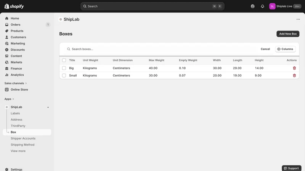Open Shipper Accounts page
Viewport: 305px width, 171px height.
[x=23, y=138]
